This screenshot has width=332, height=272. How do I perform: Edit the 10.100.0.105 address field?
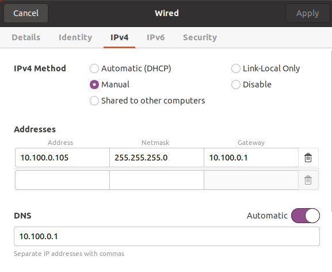[62, 158]
